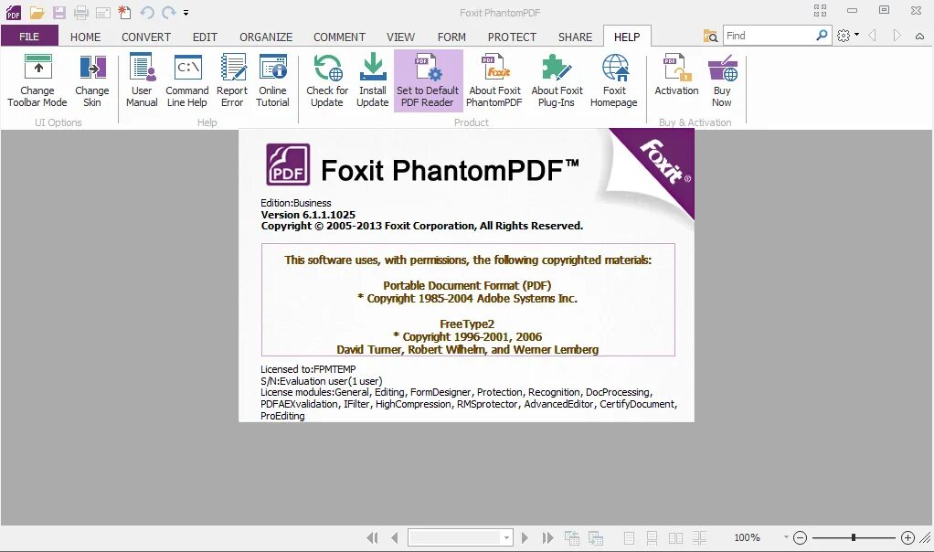Click the Version 6.1.1.1025 text

click(308, 215)
